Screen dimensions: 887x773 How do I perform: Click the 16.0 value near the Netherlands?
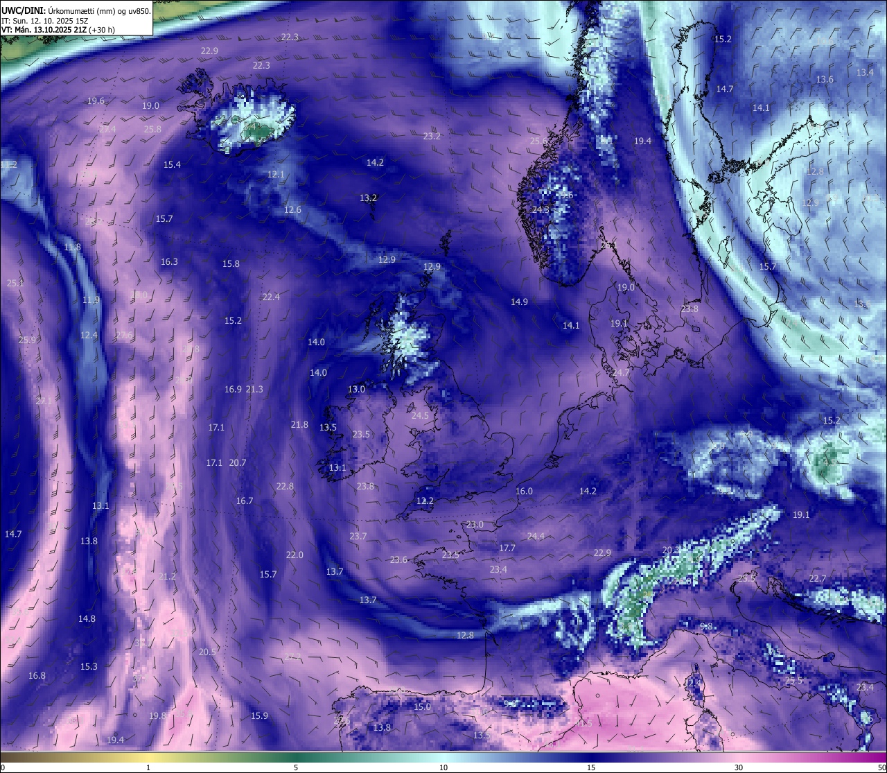(524, 492)
